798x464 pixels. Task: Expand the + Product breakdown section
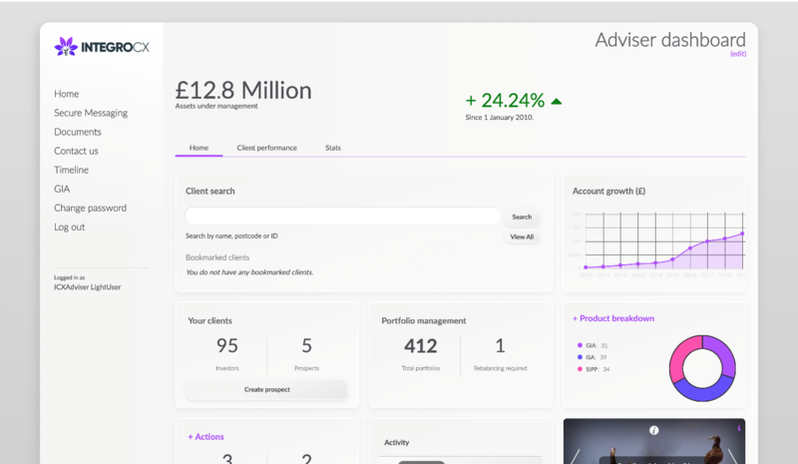coord(613,318)
